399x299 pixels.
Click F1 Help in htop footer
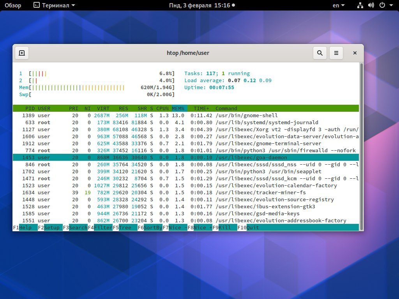pos(25,227)
